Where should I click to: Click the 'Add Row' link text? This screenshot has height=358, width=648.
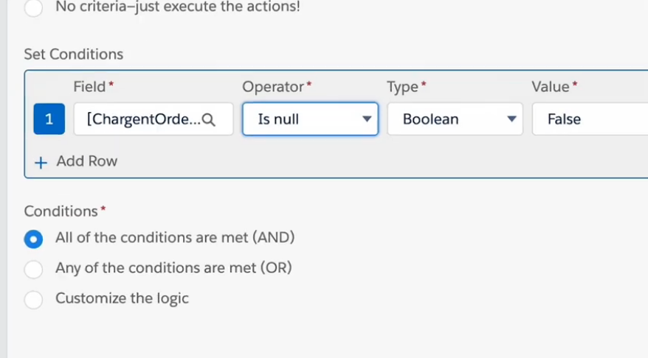(x=87, y=161)
